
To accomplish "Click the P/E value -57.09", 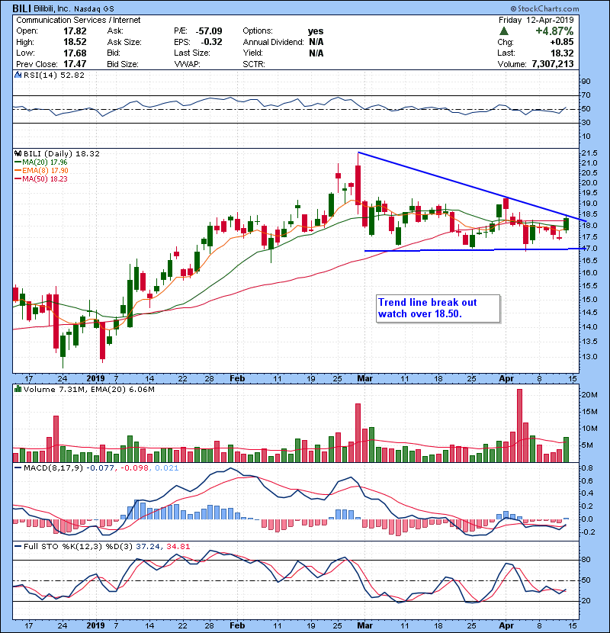I will point(209,31).
